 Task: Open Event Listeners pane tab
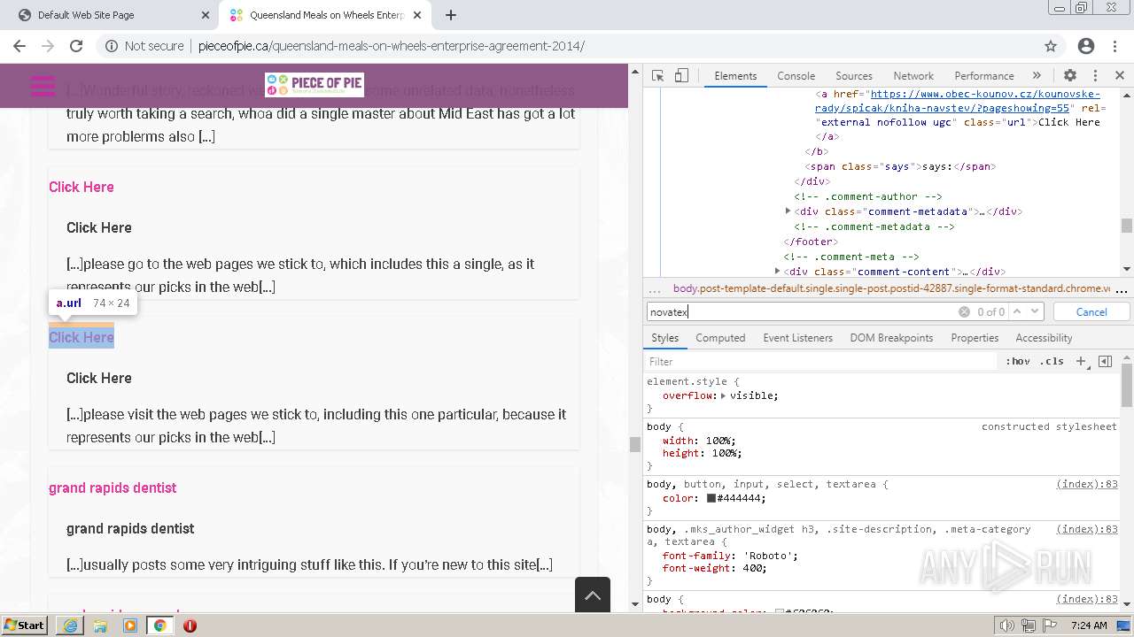[797, 338]
